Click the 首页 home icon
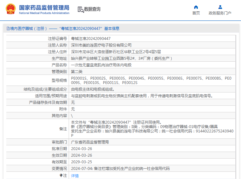This screenshot has height=179, width=241. click(196, 7)
